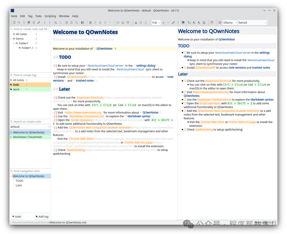Open find-in-note magnifier icon
The width and height of the screenshot is (287, 236).
pos(56,23)
